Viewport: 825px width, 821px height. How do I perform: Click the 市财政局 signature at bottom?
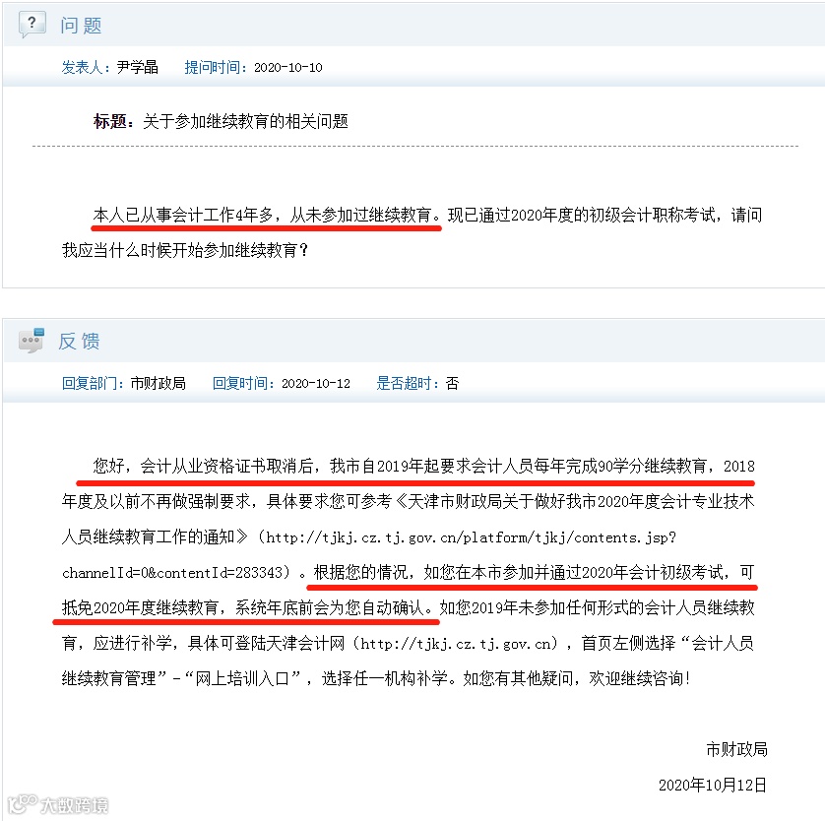click(x=736, y=749)
